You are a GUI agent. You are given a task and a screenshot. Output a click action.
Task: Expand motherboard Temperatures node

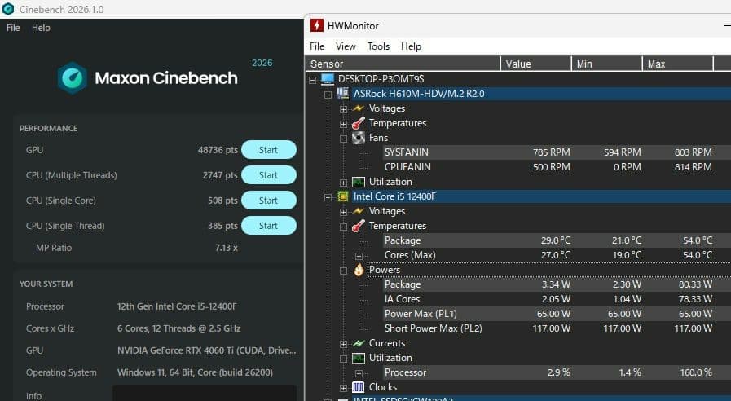(344, 124)
